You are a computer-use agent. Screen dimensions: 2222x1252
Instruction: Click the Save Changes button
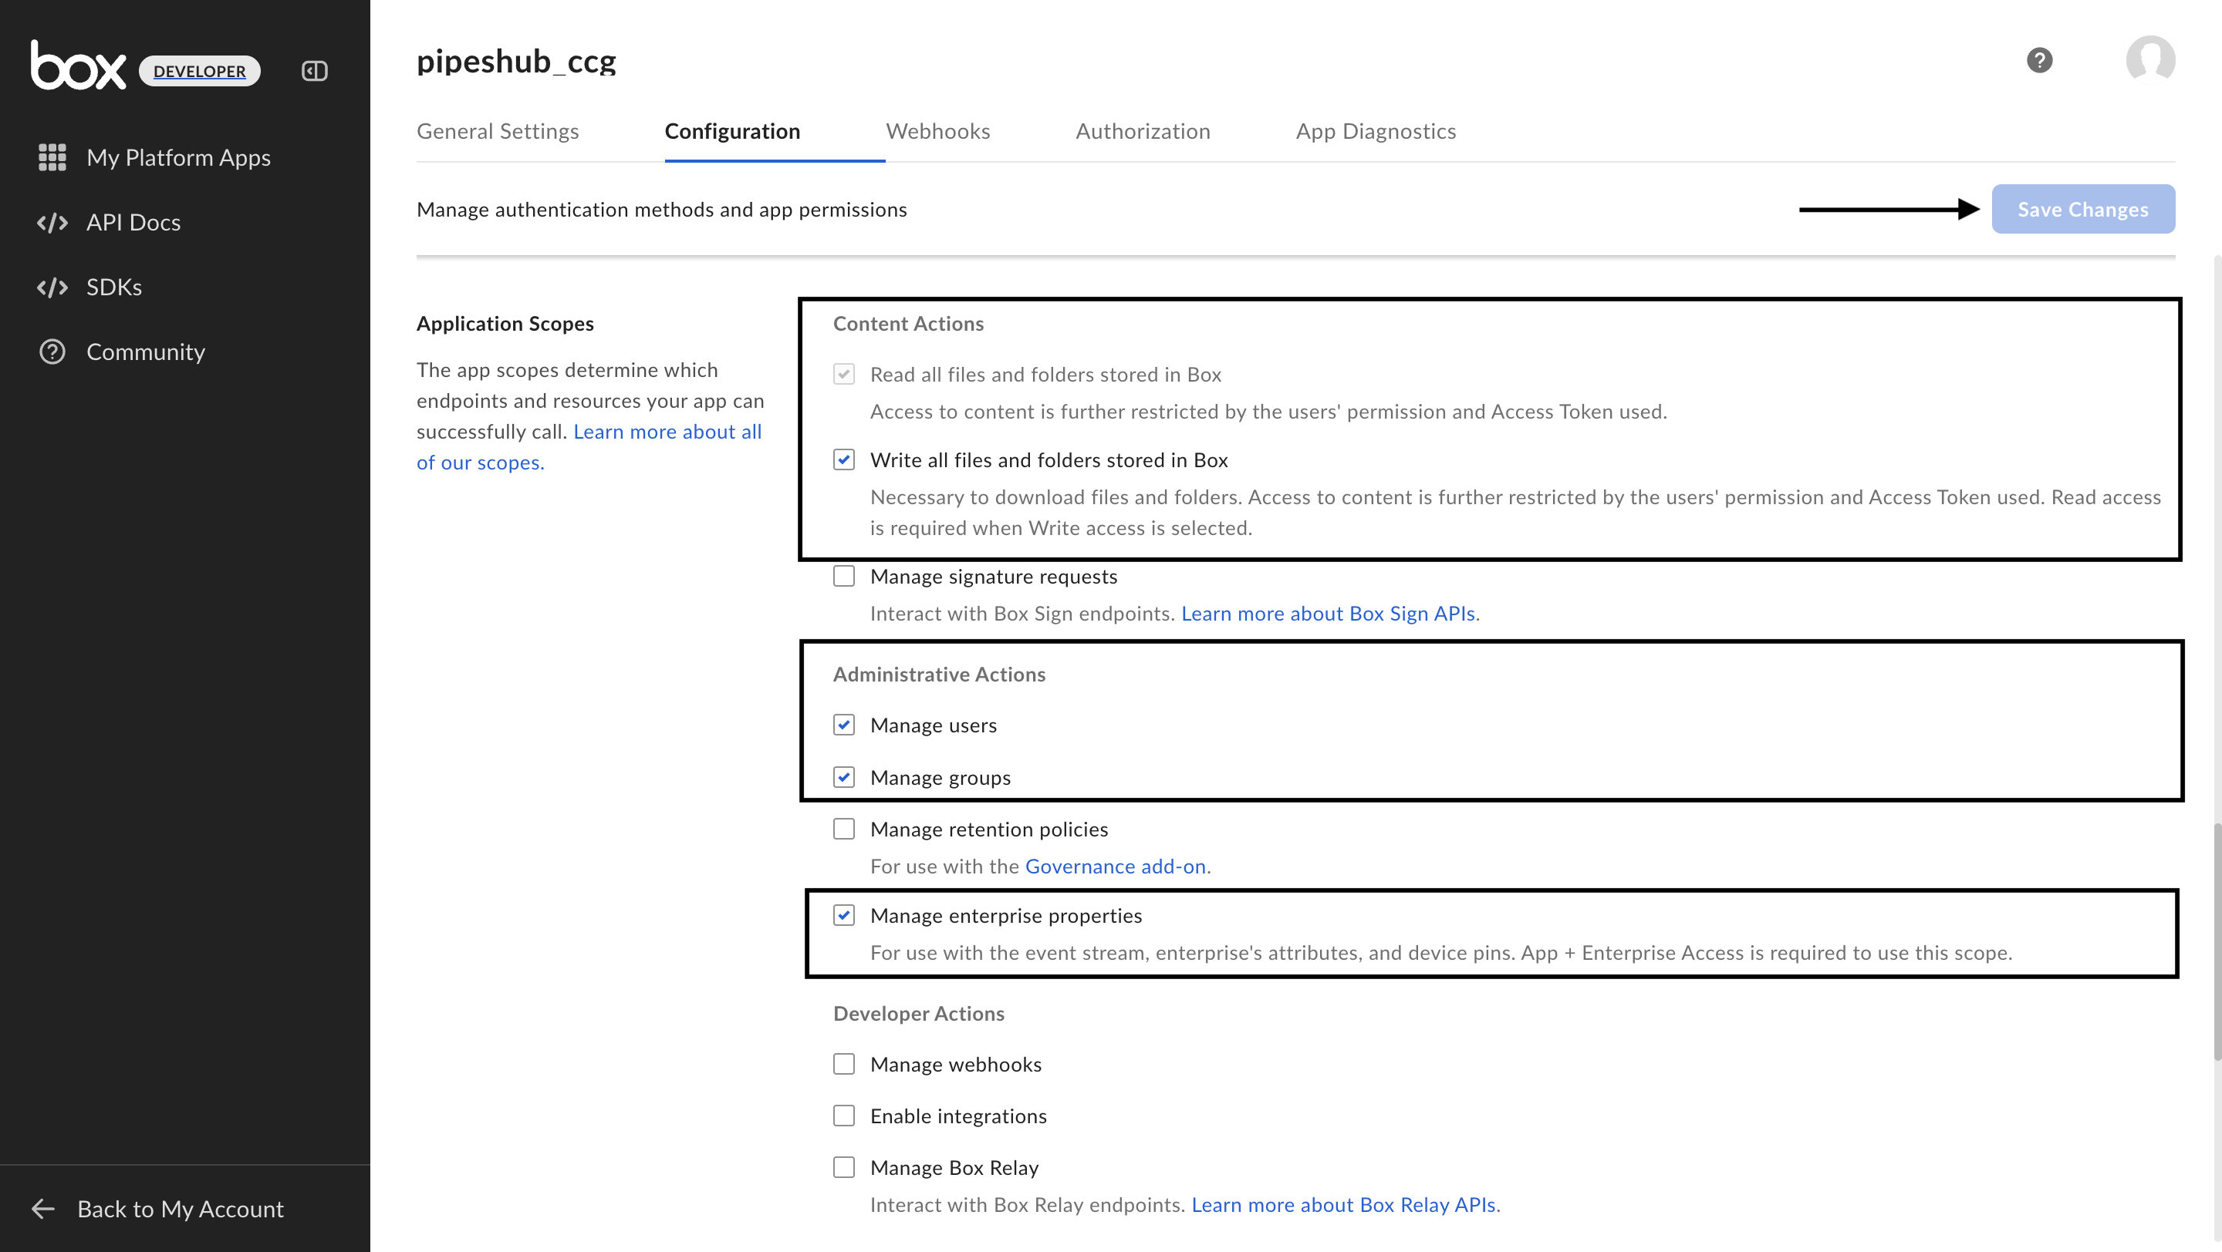click(2082, 208)
